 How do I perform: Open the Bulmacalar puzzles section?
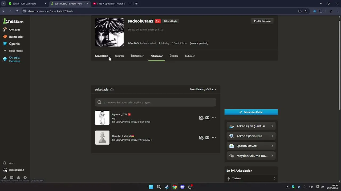tap(16, 37)
